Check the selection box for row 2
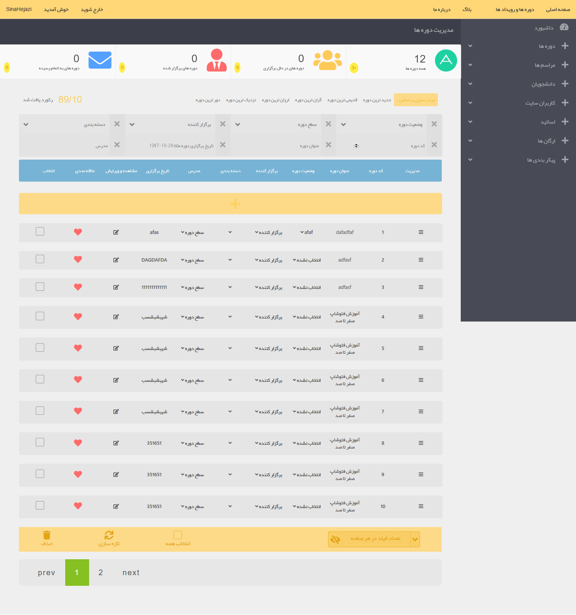Image resolution: width=576 pixels, height=615 pixels. pos(40,259)
